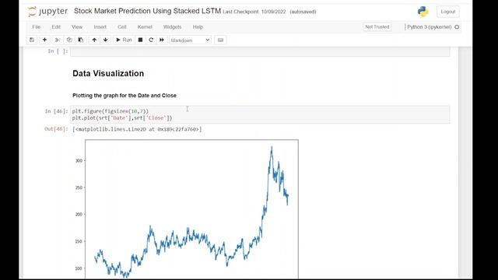Open the Insert menu
The width and height of the screenshot is (498, 280).
100,27
